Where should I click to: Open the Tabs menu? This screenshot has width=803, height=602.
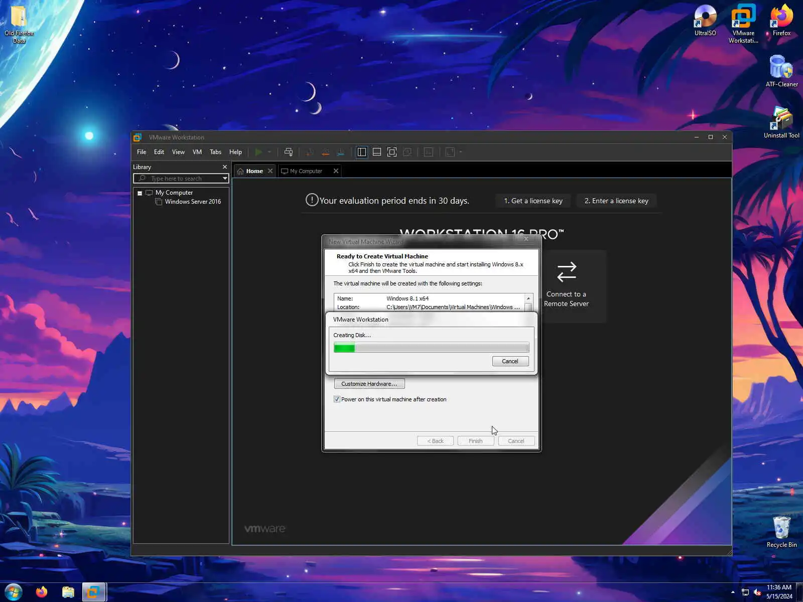click(x=215, y=152)
